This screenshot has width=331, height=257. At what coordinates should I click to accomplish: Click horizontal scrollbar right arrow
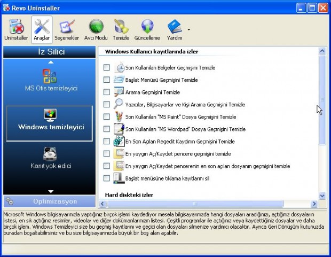point(314,204)
